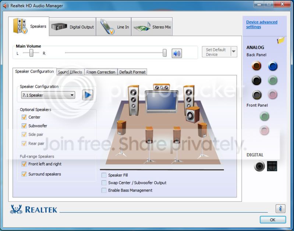Screen dimensions: 294x231
Task: Expand the Set Default Device arrow
Action: 234,52
